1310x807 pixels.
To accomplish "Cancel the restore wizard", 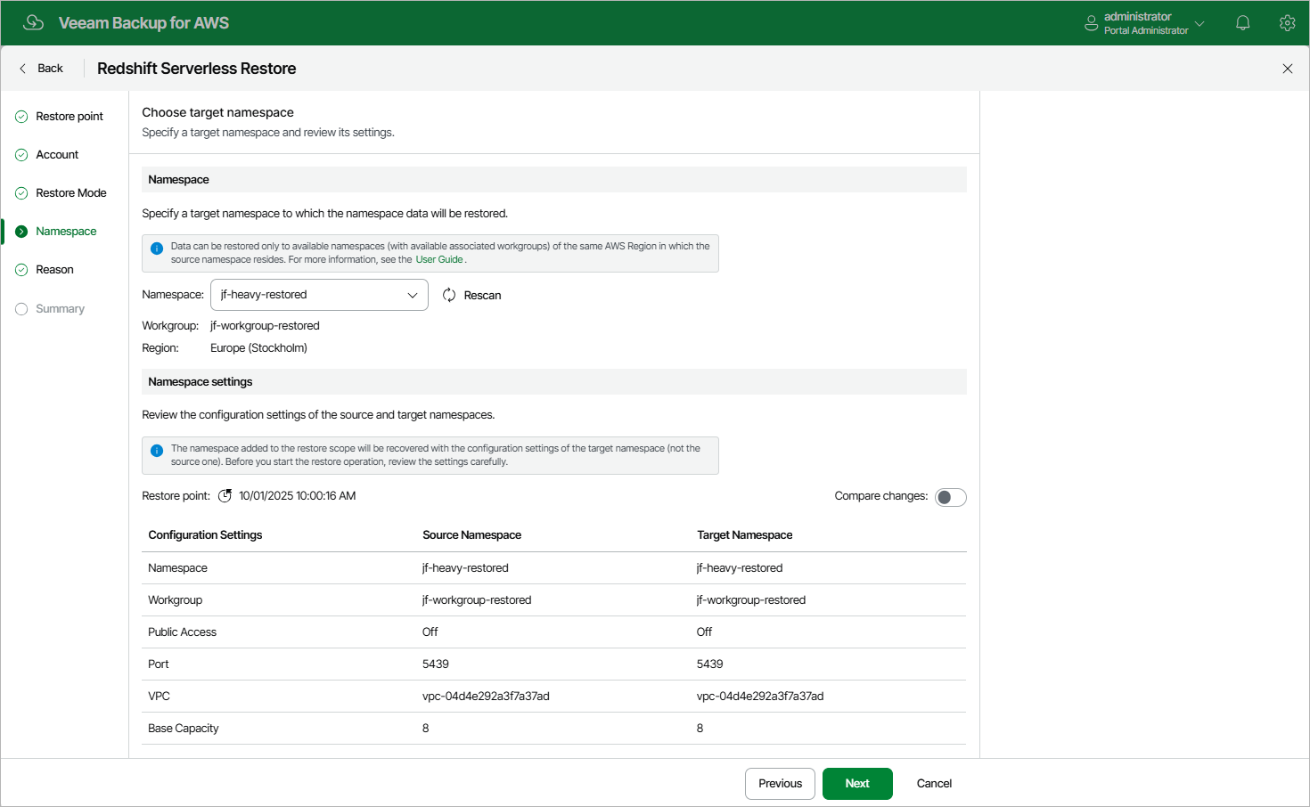I will (934, 784).
